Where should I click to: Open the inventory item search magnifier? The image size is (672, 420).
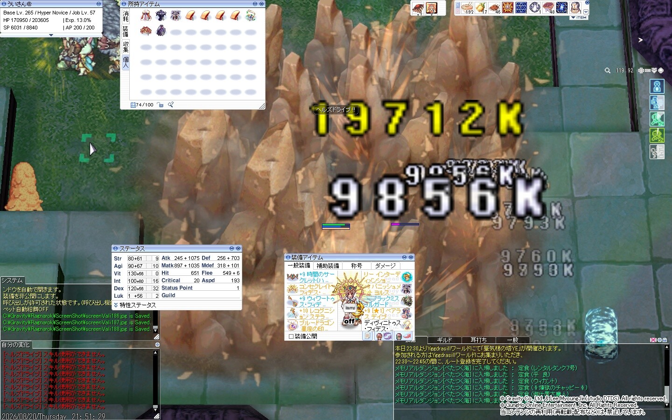click(171, 105)
